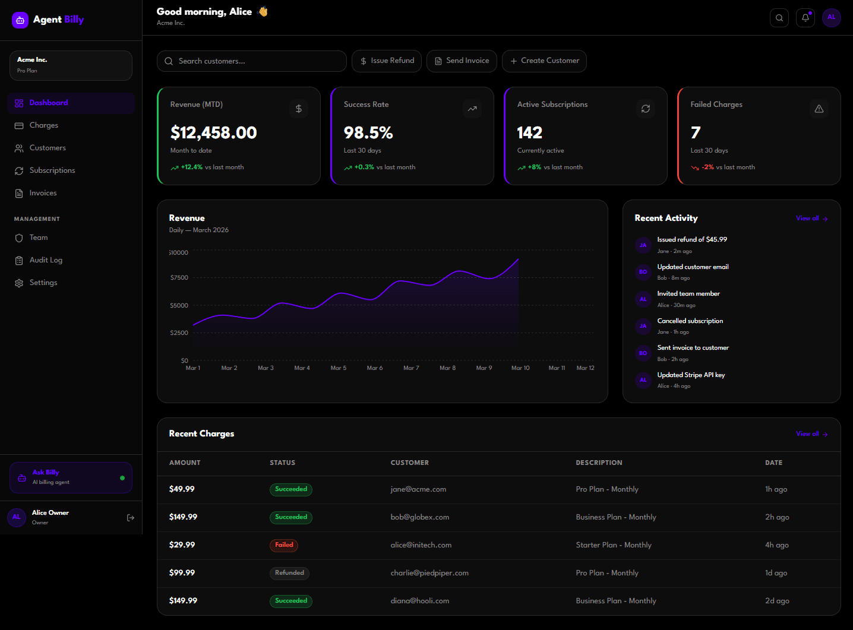View all recent charges
Viewport: 853px width, 630px height.
coord(811,433)
